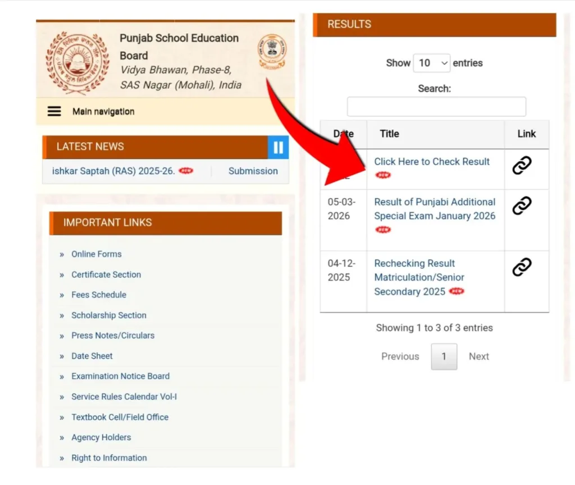
Task: Click Submission item in news ticker
Action: click(253, 171)
